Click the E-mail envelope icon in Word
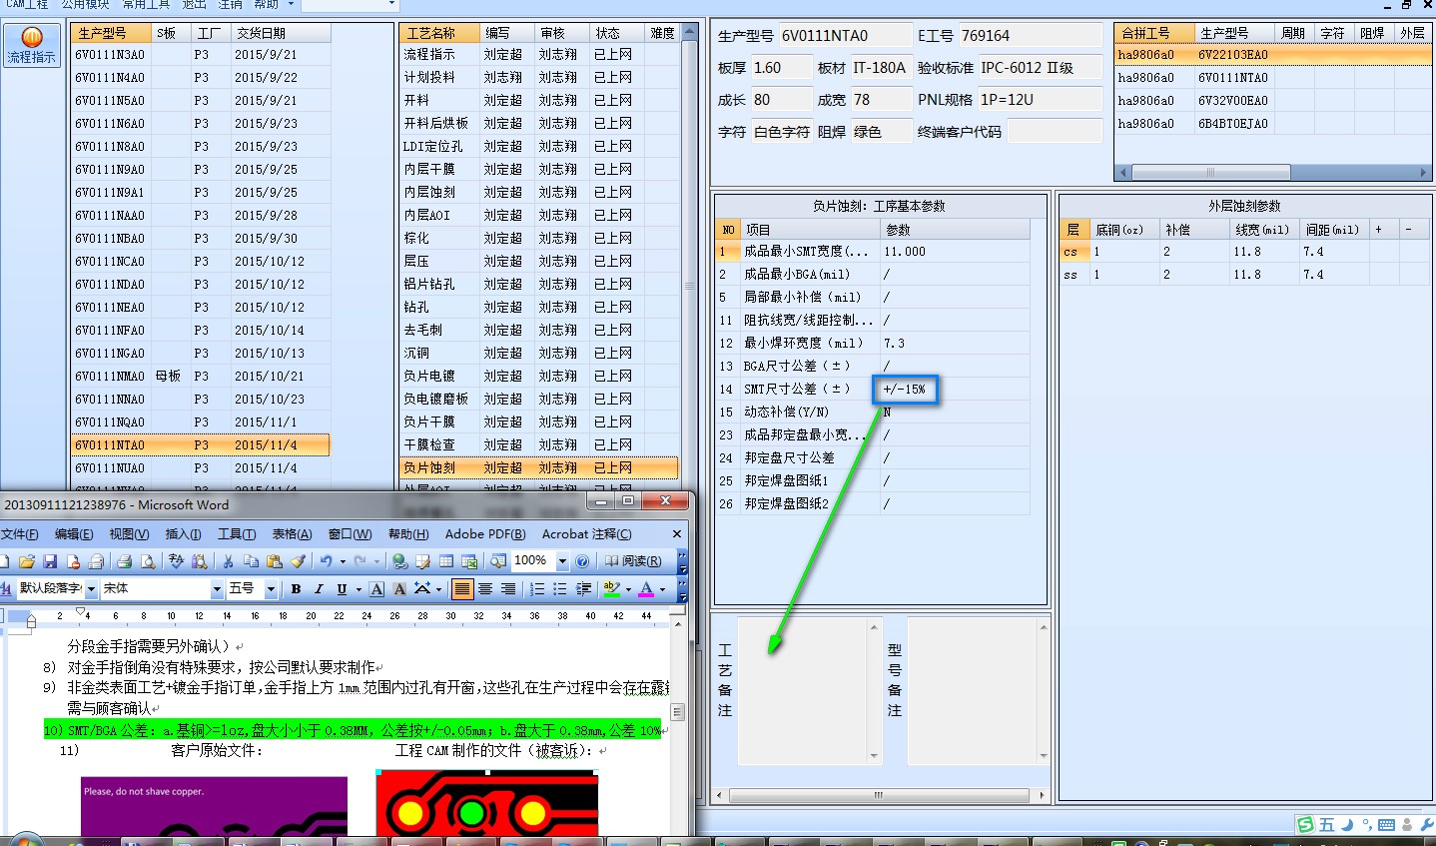The image size is (1436, 846). 97,561
